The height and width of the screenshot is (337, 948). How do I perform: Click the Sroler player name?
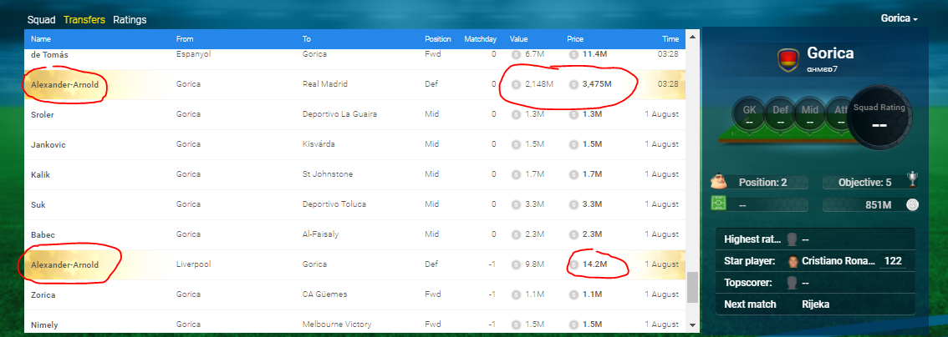[43, 114]
